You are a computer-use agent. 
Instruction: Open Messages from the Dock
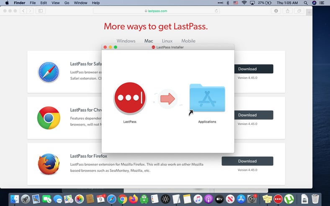click(58, 199)
